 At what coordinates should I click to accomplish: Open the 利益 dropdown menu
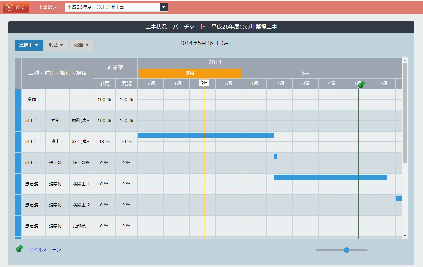pyautogui.click(x=56, y=45)
